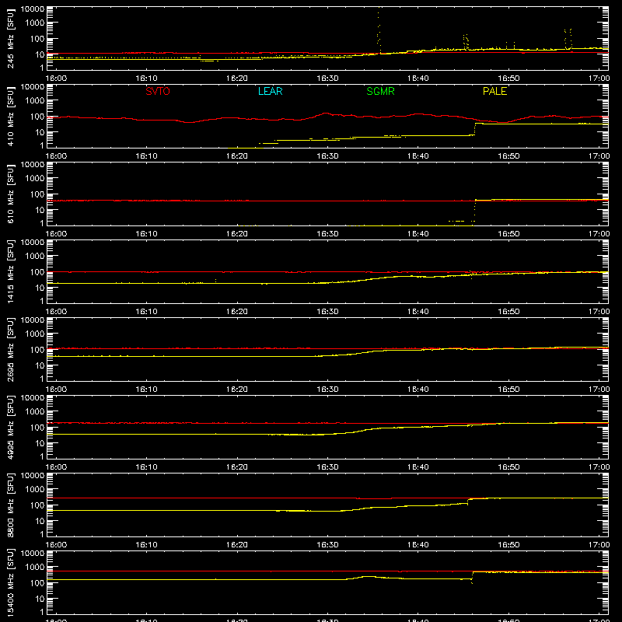Click the yellow PALE station label

click(x=494, y=91)
